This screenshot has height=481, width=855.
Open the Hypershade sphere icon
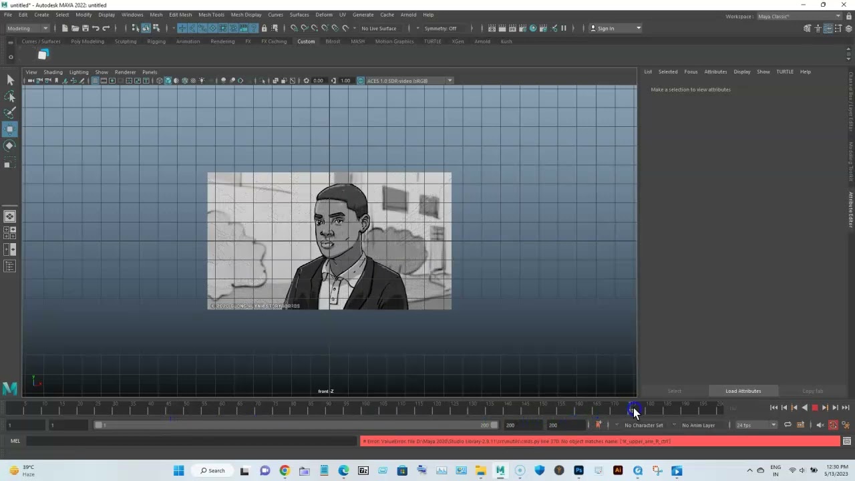coord(533,28)
